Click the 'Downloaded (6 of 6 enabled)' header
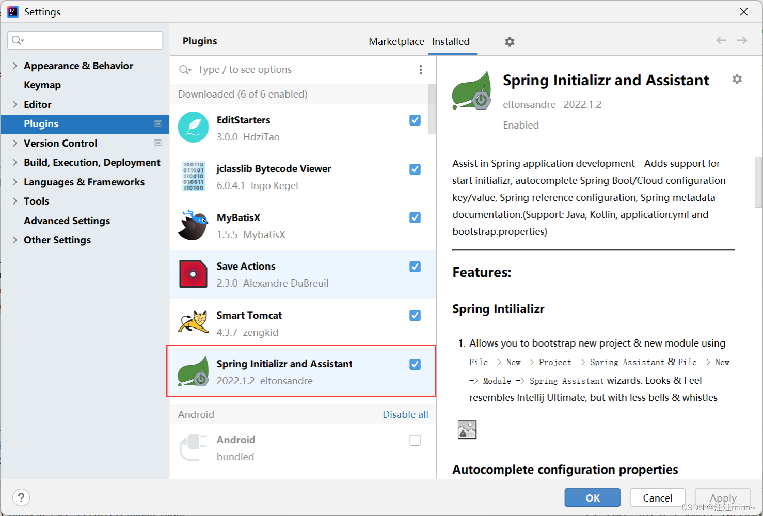 click(x=243, y=94)
